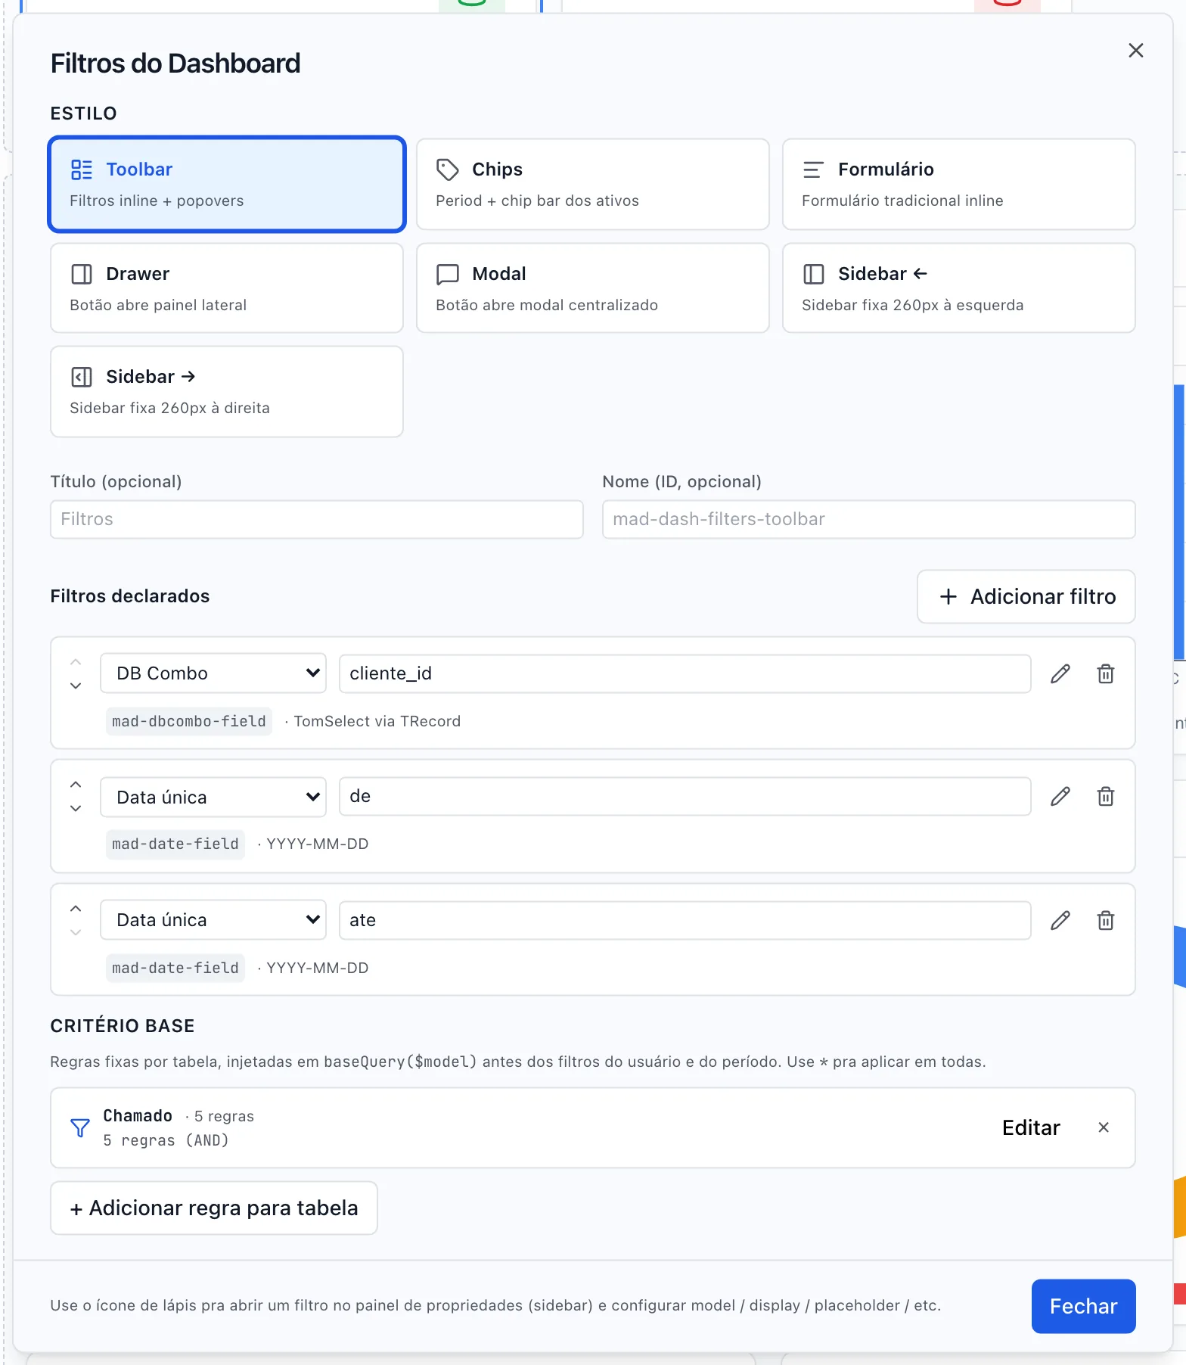Image resolution: width=1186 pixels, height=1365 pixels.
Task: Add a rule for a table
Action: (x=214, y=1208)
